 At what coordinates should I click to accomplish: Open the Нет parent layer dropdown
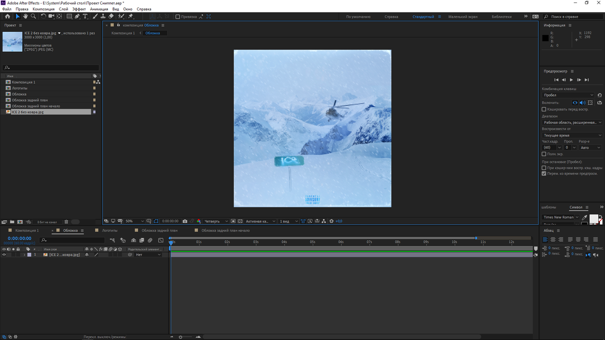[x=148, y=255]
